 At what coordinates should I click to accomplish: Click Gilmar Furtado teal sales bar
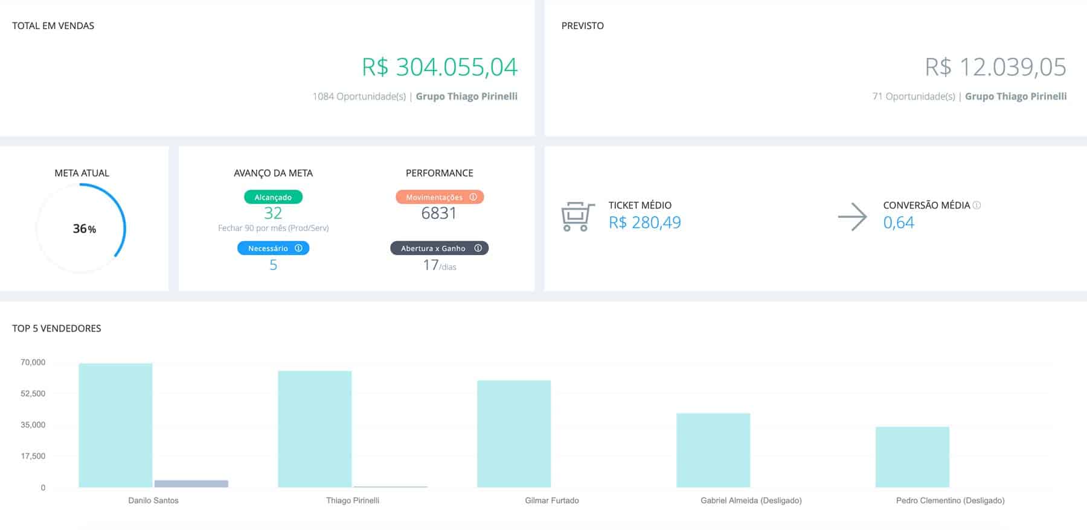point(514,434)
